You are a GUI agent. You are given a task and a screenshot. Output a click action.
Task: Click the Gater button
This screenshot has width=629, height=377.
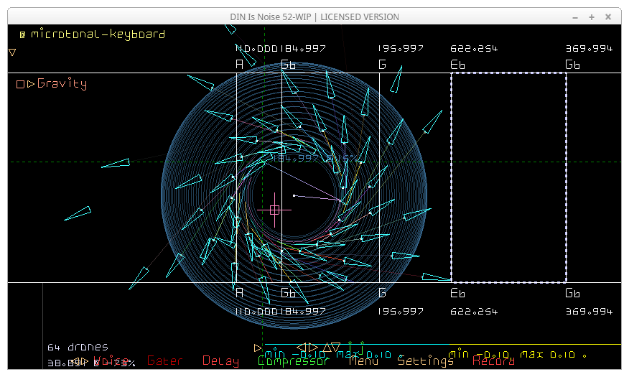pos(164,361)
